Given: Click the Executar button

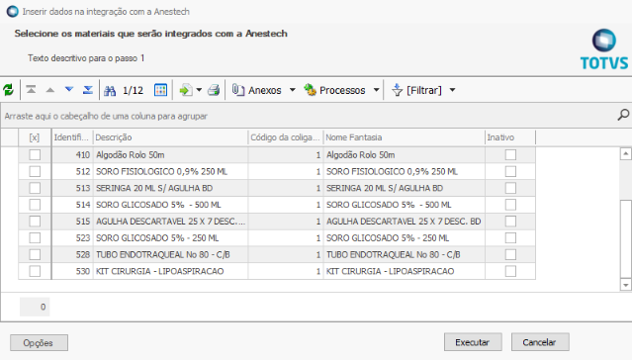Looking at the screenshot, I should click(x=473, y=342).
